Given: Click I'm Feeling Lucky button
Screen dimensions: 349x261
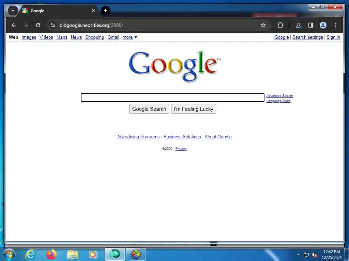Looking at the screenshot, I should tap(194, 109).
